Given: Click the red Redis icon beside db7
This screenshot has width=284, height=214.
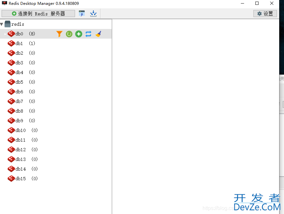Looking at the screenshot, I should point(11,101).
